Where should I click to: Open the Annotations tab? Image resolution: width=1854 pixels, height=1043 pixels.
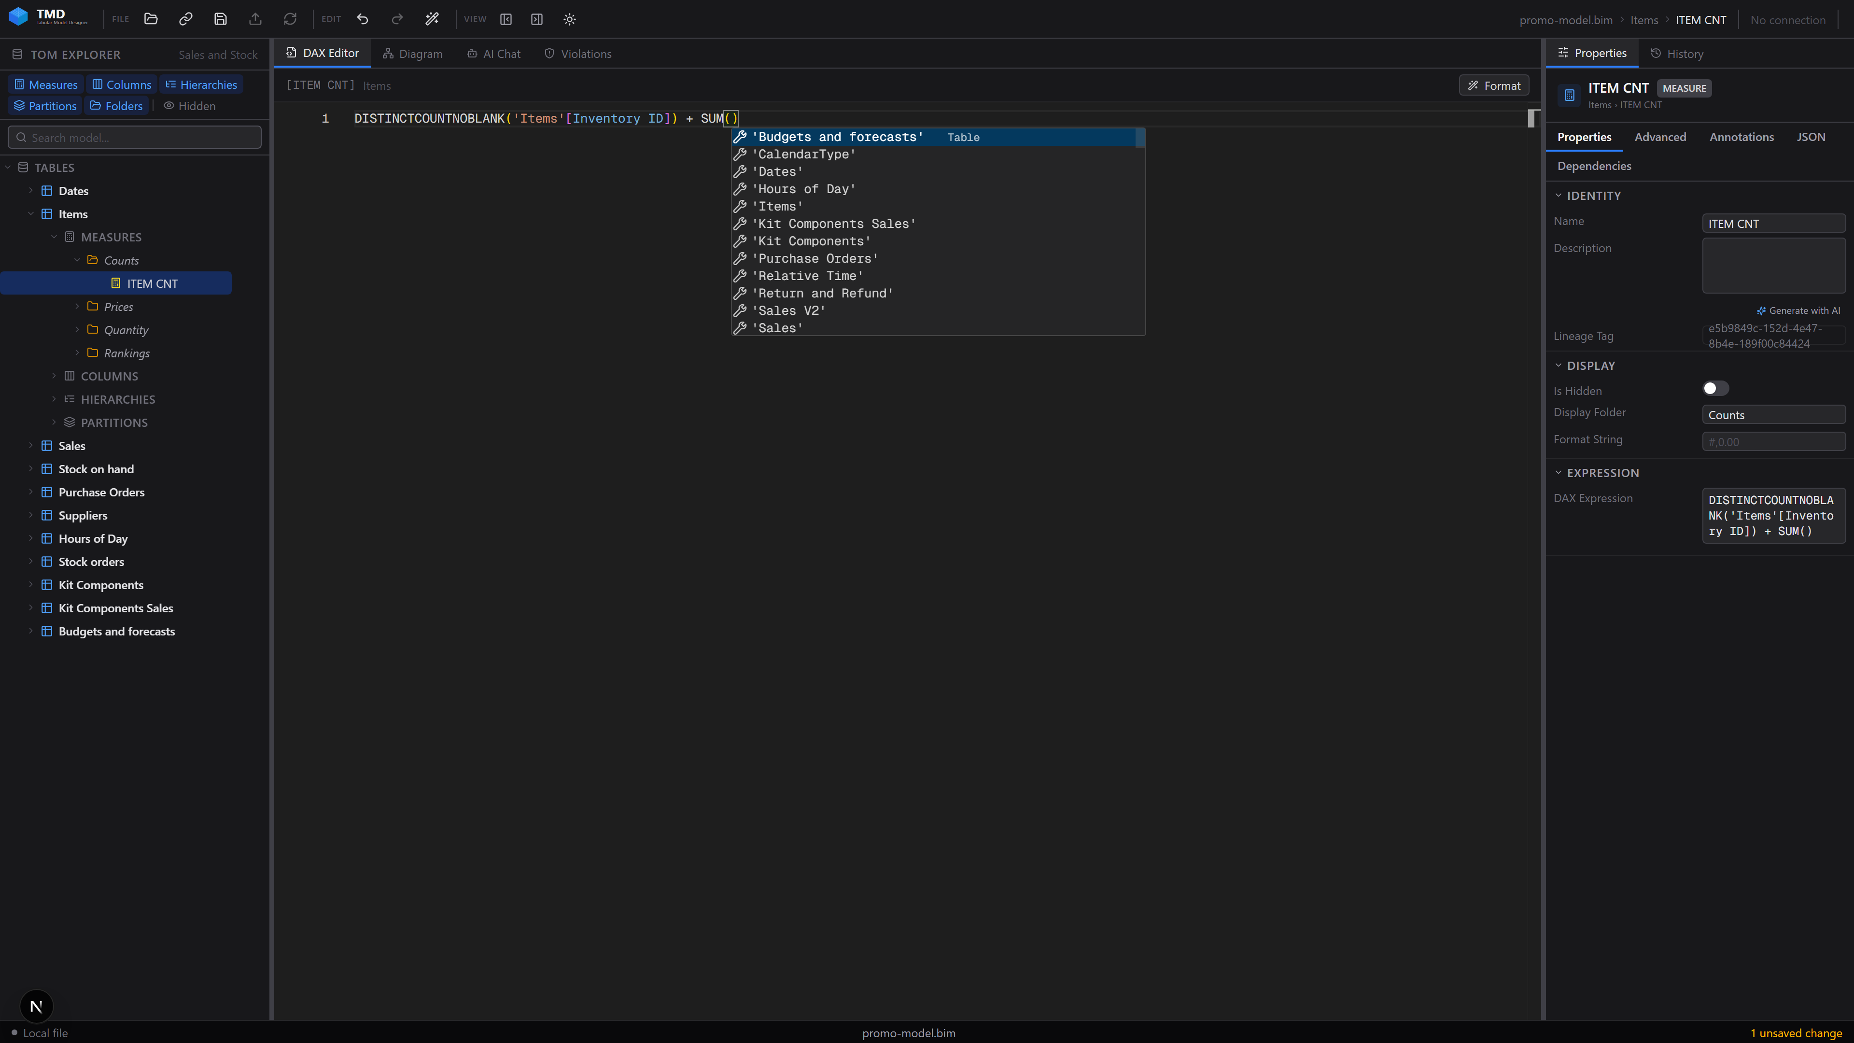tap(1741, 137)
